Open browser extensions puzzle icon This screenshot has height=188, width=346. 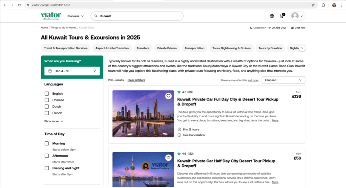[323, 5]
